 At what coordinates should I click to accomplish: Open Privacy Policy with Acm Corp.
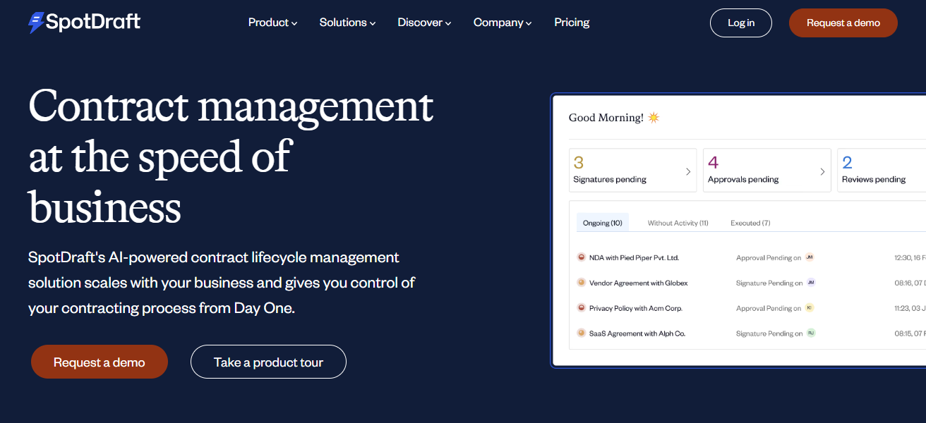[635, 309]
